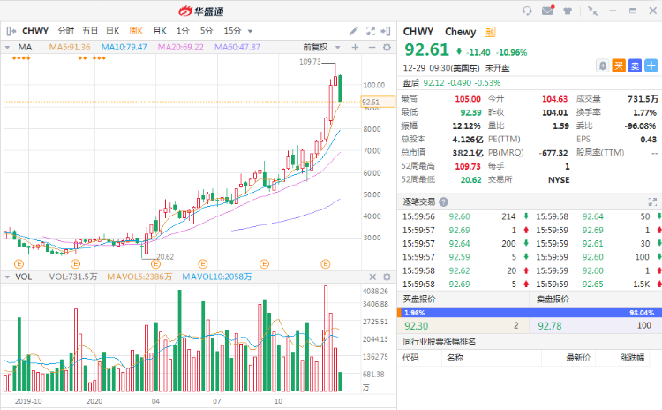Open the MA indicator selector dropdown
The image size is (662, 410).
(7, 48)
